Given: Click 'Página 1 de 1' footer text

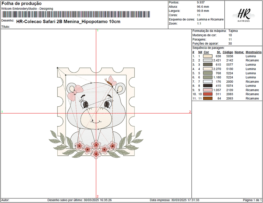Looking at the screenshot, I should 252,200.
